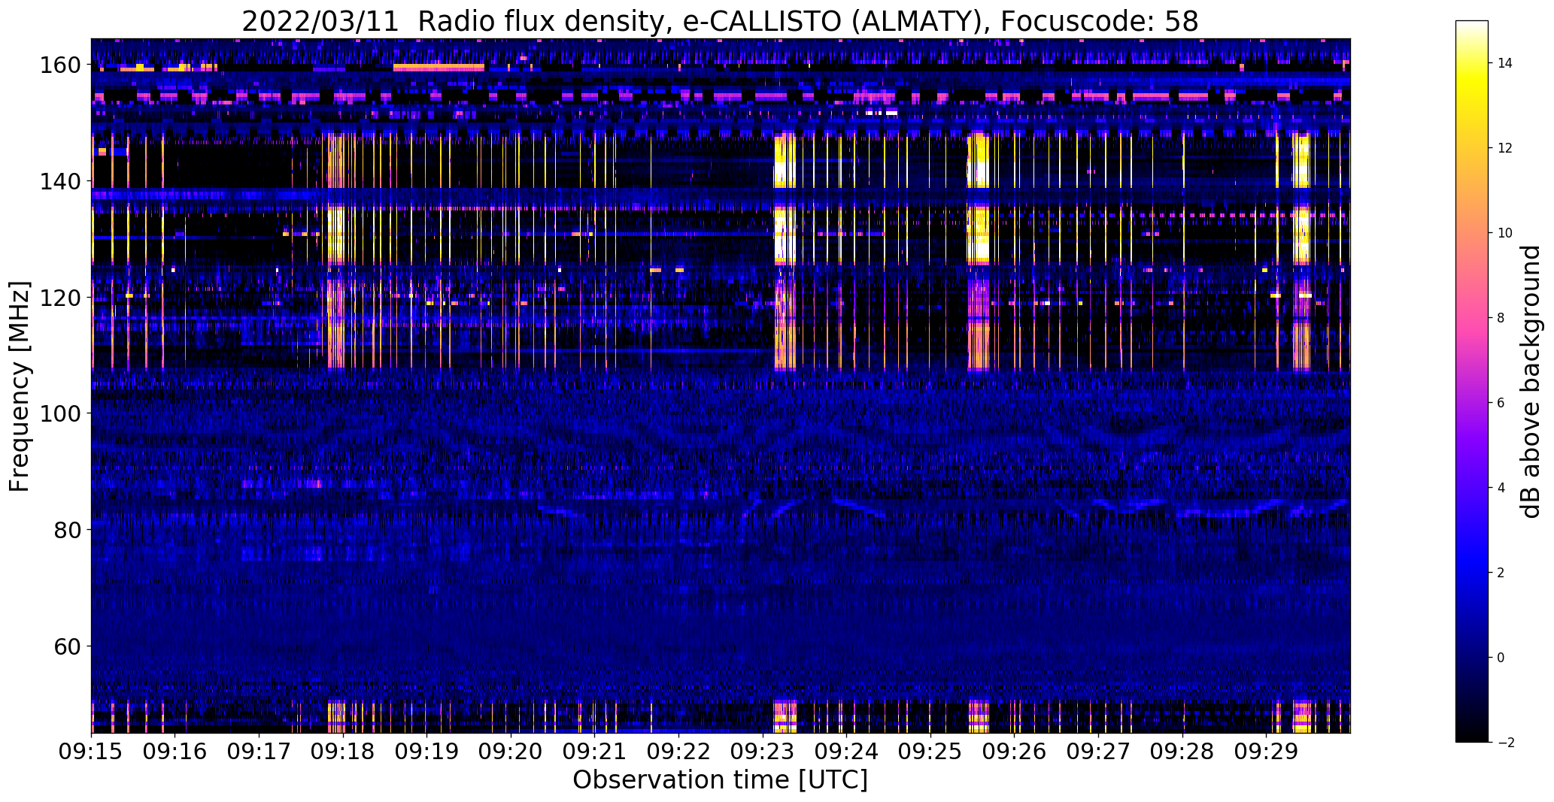
Task: Click the bright burst after 09:25 near 140 MHz
Action: tap(979, 160)
